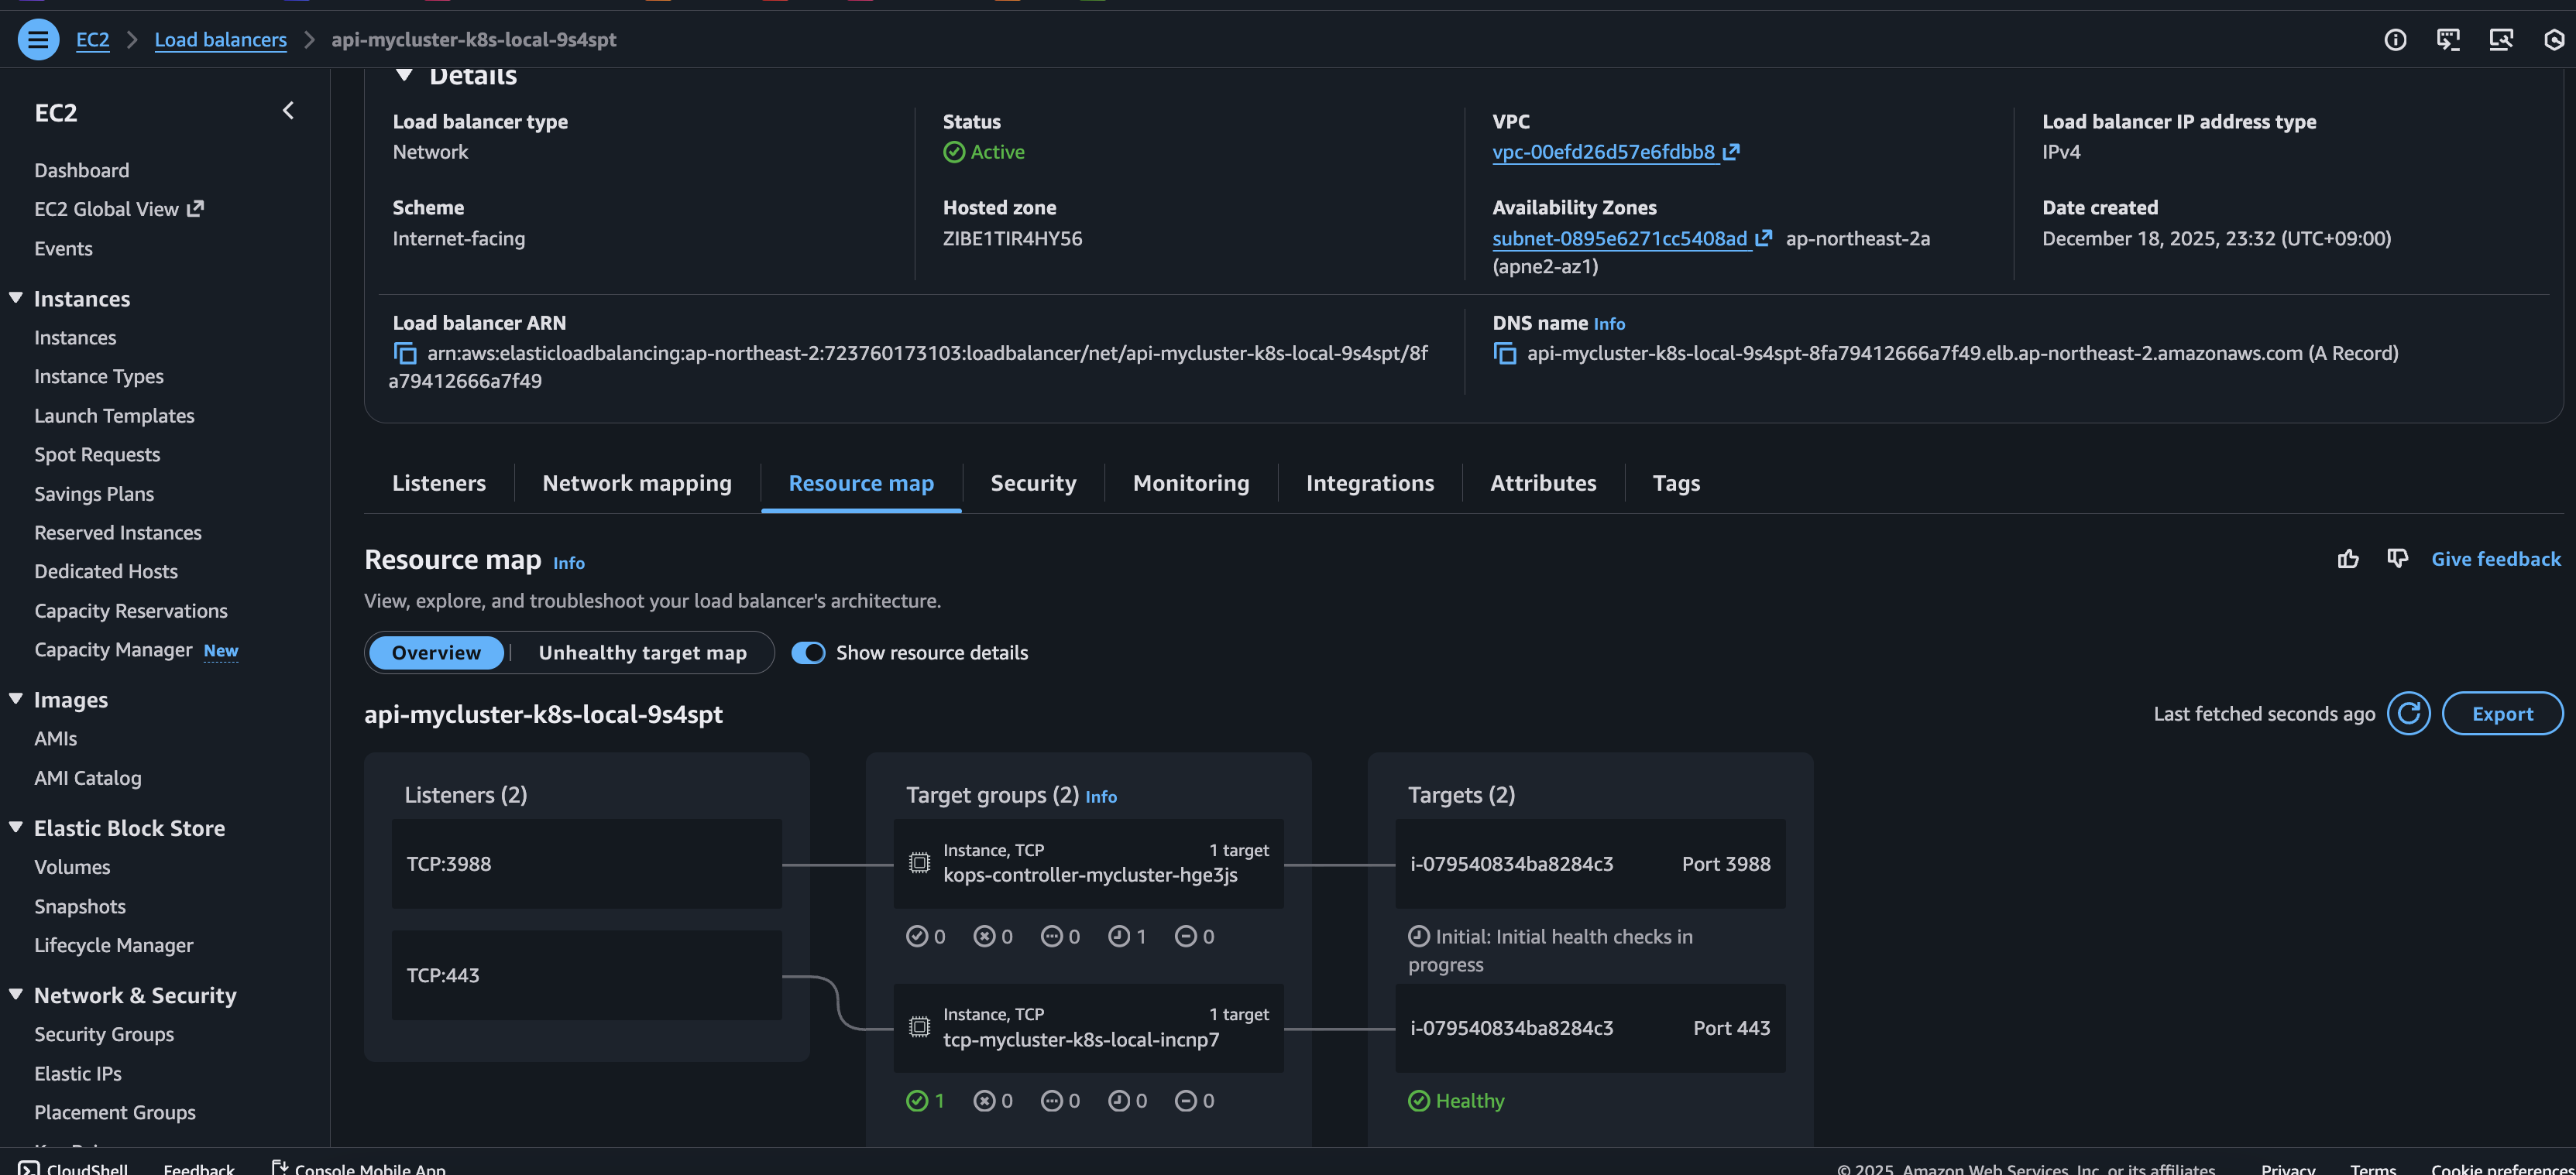Click the hamburger navigation menu icon
This screenshot has height=1175, width=2576.
pos(38,40)
